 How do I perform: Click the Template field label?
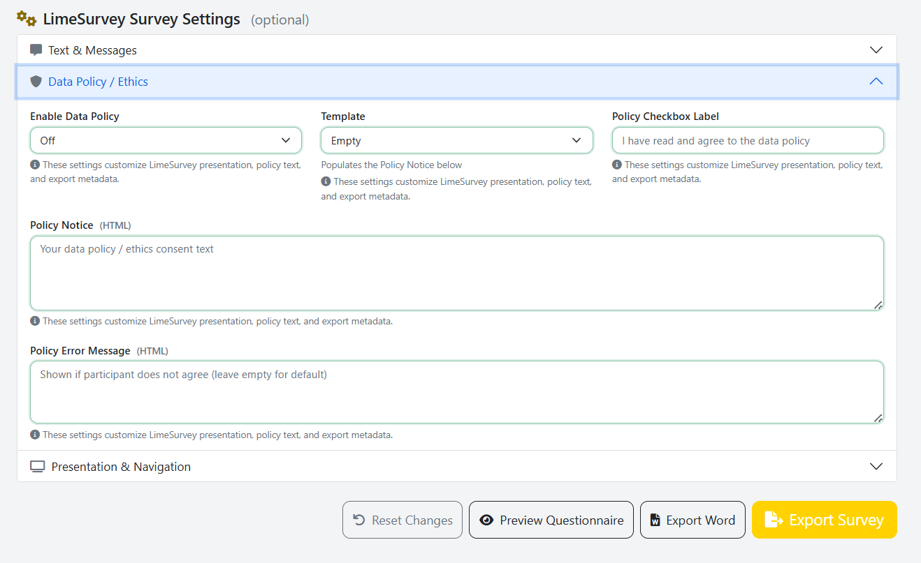343,117
